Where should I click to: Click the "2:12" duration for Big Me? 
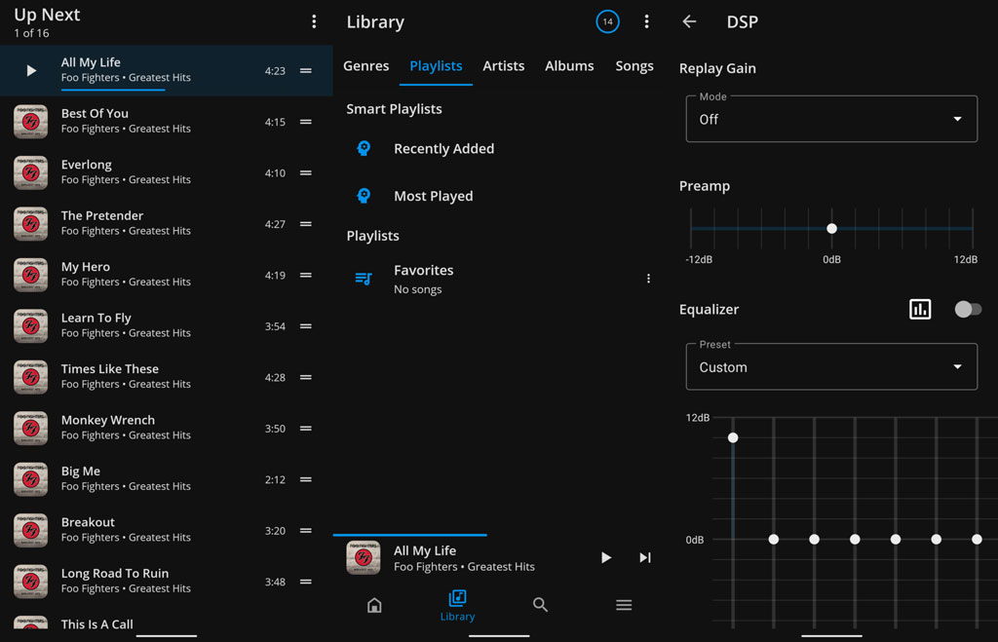pyautogui.click(x=275, y=479)
